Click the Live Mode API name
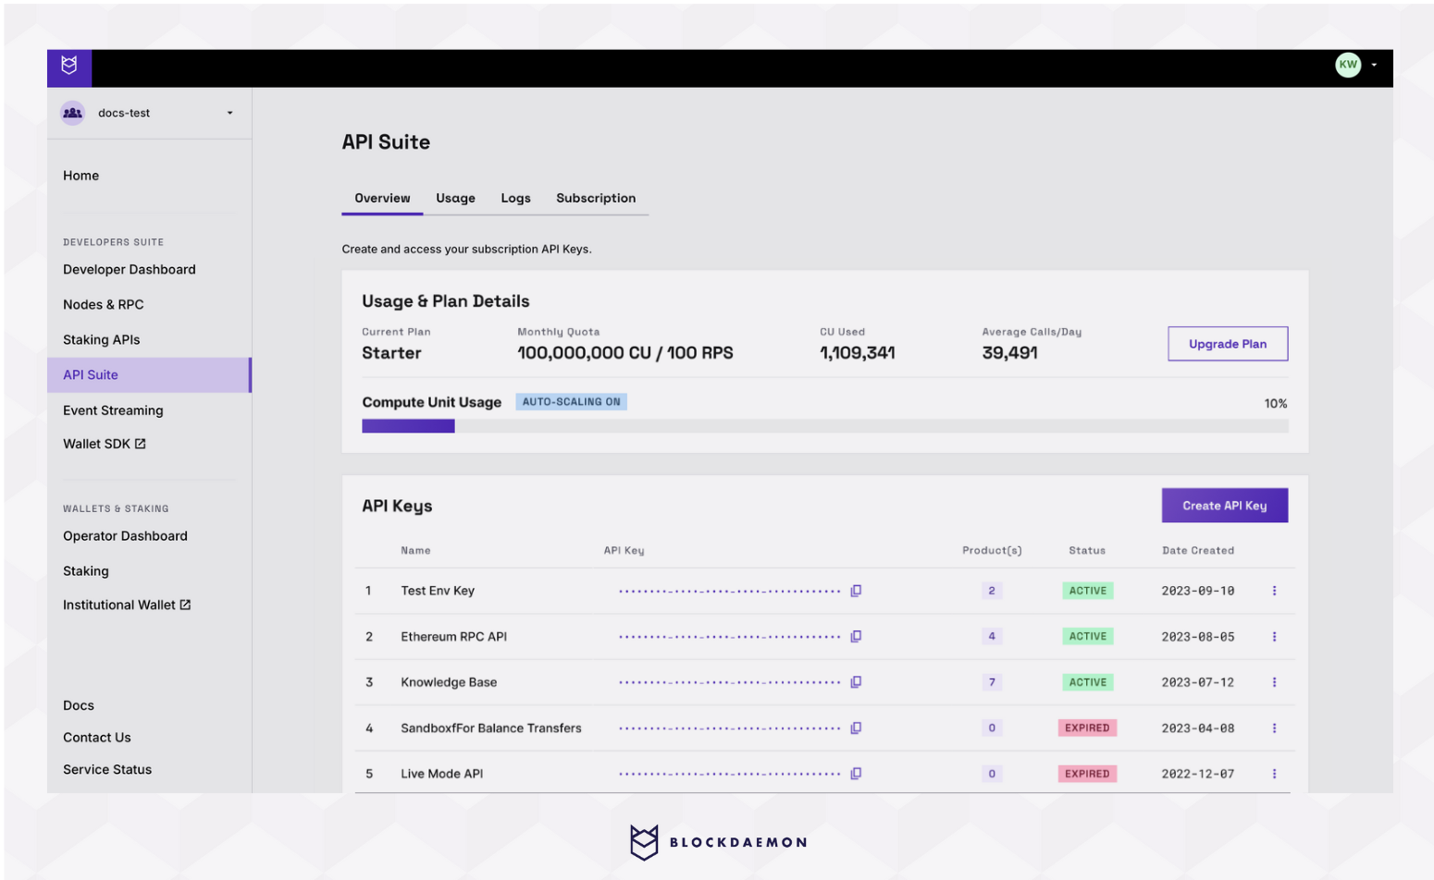1434x880 pixels. [441, 774]
